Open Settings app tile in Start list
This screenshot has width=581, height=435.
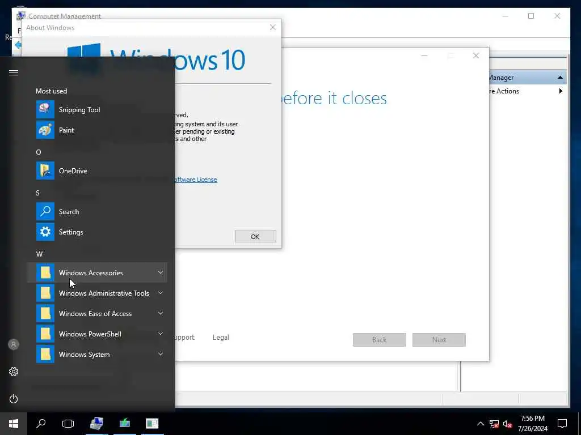pos(97,232)
